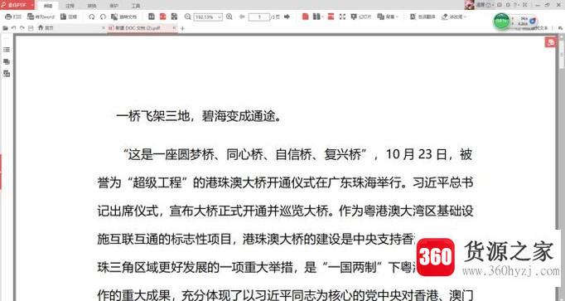The width and height of the screenshot is (565, 301).
Task: Enter full screen mode icon
Action: [x=342, y=17]
